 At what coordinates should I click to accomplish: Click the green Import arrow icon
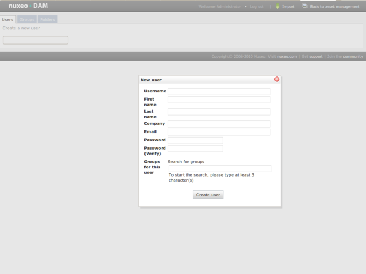278,7
